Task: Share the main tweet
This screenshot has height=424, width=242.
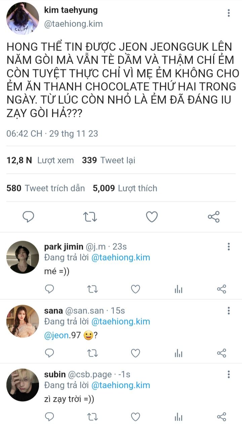Action: (x=214, y=217)
